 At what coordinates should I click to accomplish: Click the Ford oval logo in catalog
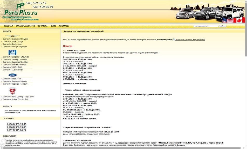click(13, 75)
